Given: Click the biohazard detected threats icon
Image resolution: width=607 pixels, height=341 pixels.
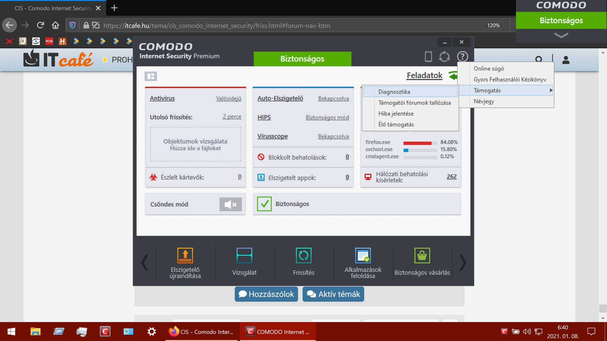Looking at the screenshot, I should 153,177.
